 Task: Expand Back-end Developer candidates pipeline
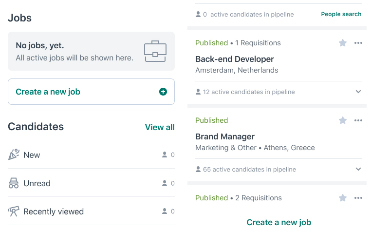358,92
